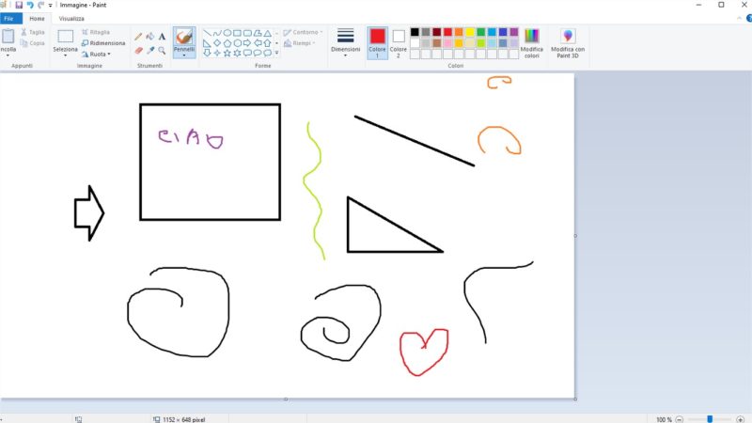Choose the Rounded rectangle shape

(247, 33)
